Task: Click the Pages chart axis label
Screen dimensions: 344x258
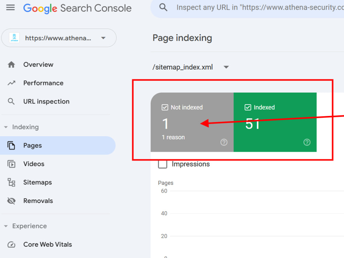Action: 166,183
